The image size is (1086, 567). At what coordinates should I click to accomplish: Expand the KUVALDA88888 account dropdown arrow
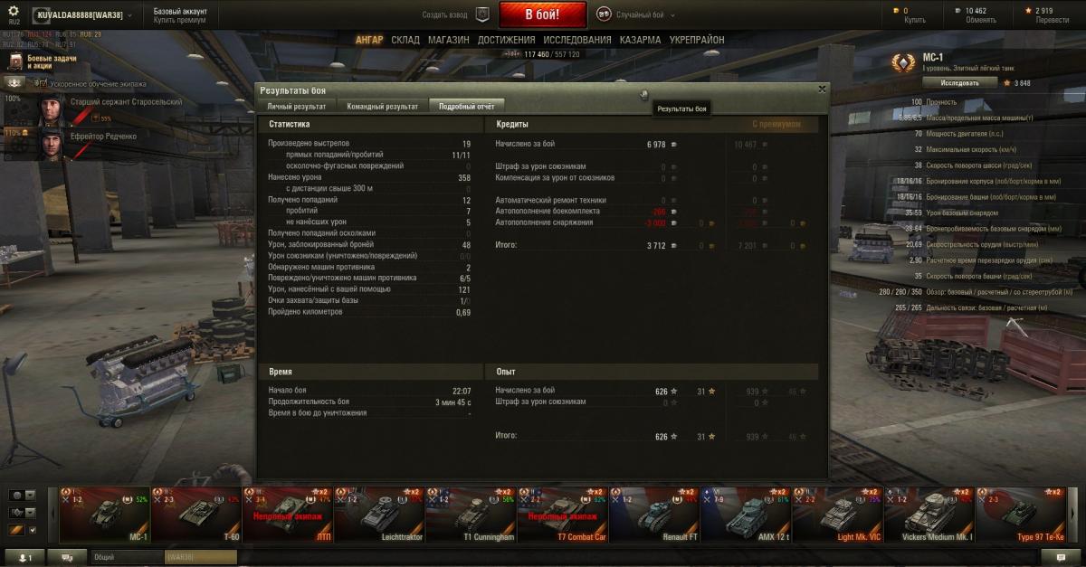(129, 15)
